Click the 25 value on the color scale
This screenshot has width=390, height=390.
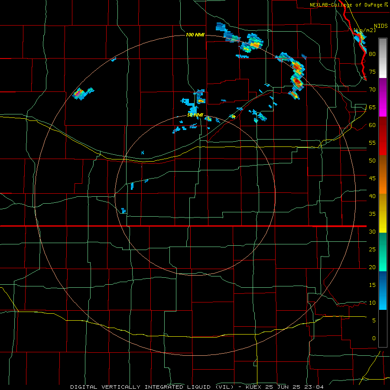[372, 249]
